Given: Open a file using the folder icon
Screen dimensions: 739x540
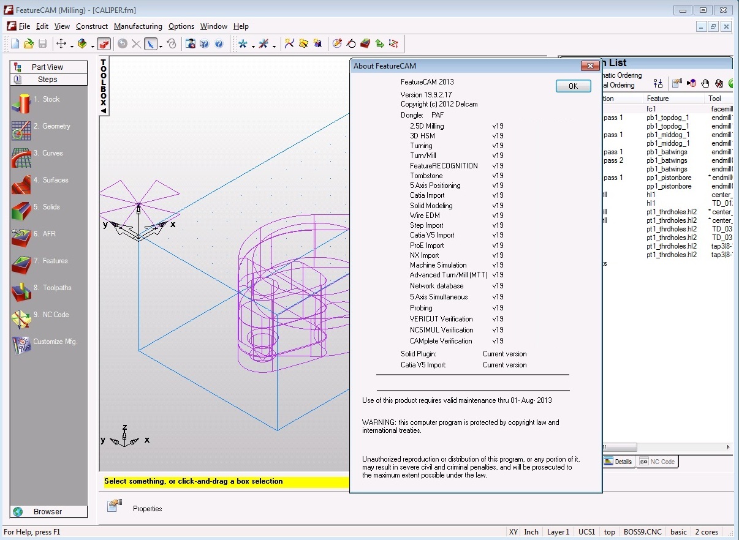Looking at the screenshot, I should point(29,44).
